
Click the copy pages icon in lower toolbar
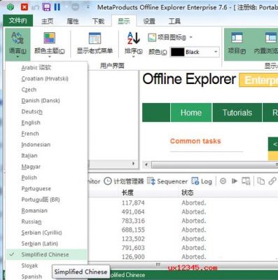260,181
